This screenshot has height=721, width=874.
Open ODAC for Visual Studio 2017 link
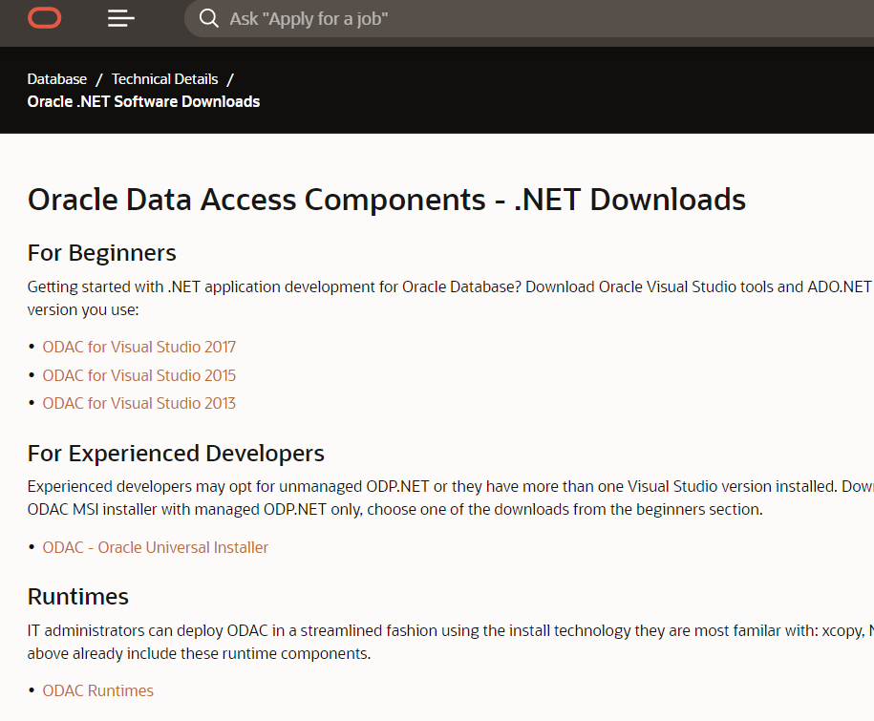coord(139,347)
